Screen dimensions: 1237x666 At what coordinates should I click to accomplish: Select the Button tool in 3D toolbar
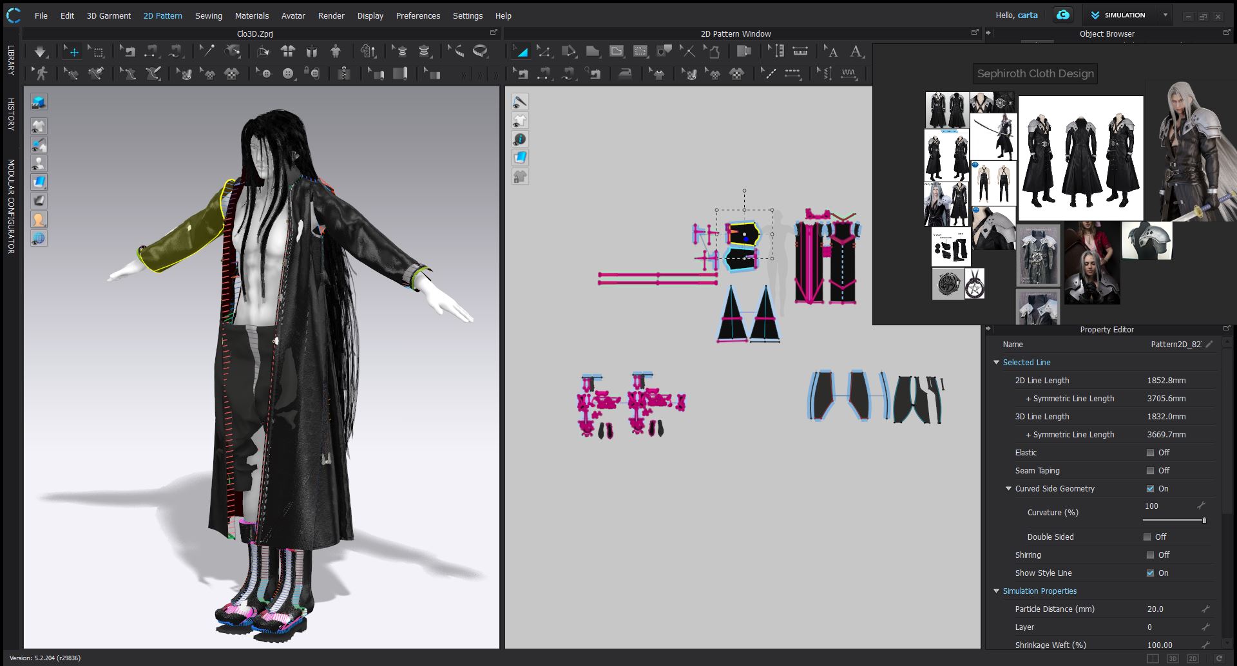288,74
